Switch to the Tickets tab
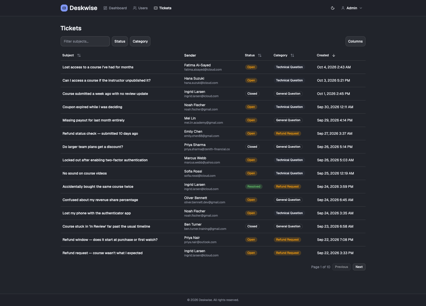This screenshot has height=306, width=426. (163, 8)
